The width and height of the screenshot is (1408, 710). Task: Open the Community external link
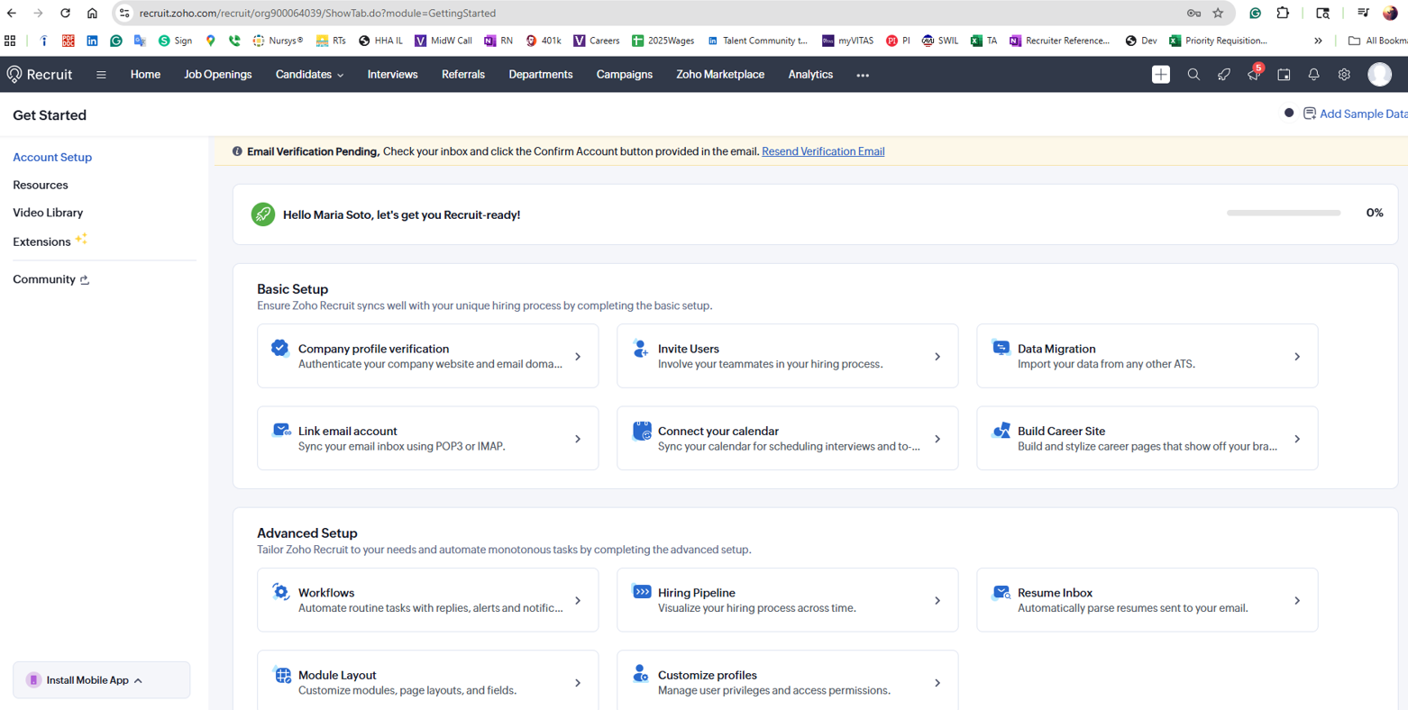[x=51, y=279]
